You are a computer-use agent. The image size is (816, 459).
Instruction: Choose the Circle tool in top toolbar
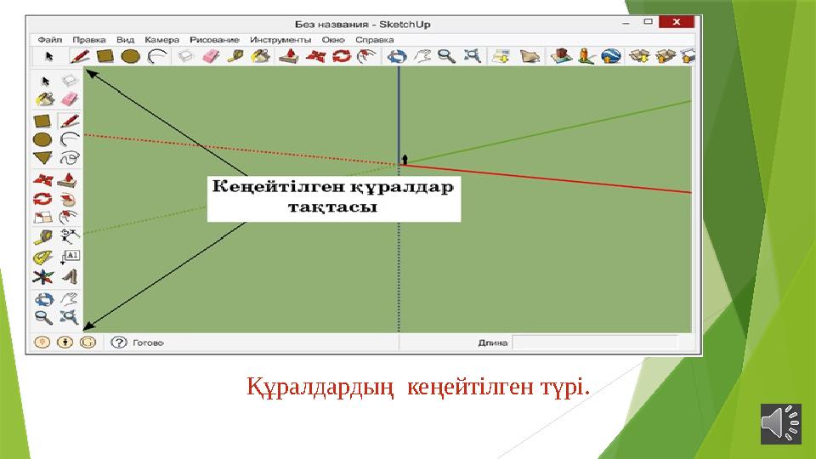click(131, 56)
